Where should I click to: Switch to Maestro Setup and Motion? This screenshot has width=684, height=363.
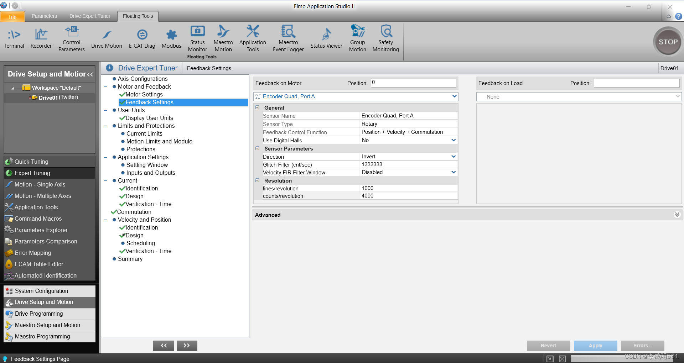(50, 325)
